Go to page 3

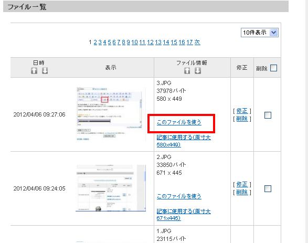point(100,42)
